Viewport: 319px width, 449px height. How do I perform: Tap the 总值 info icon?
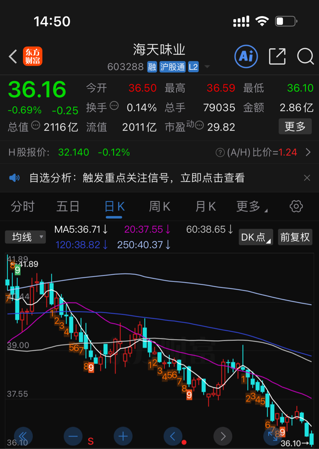click(x=36, y=125)
